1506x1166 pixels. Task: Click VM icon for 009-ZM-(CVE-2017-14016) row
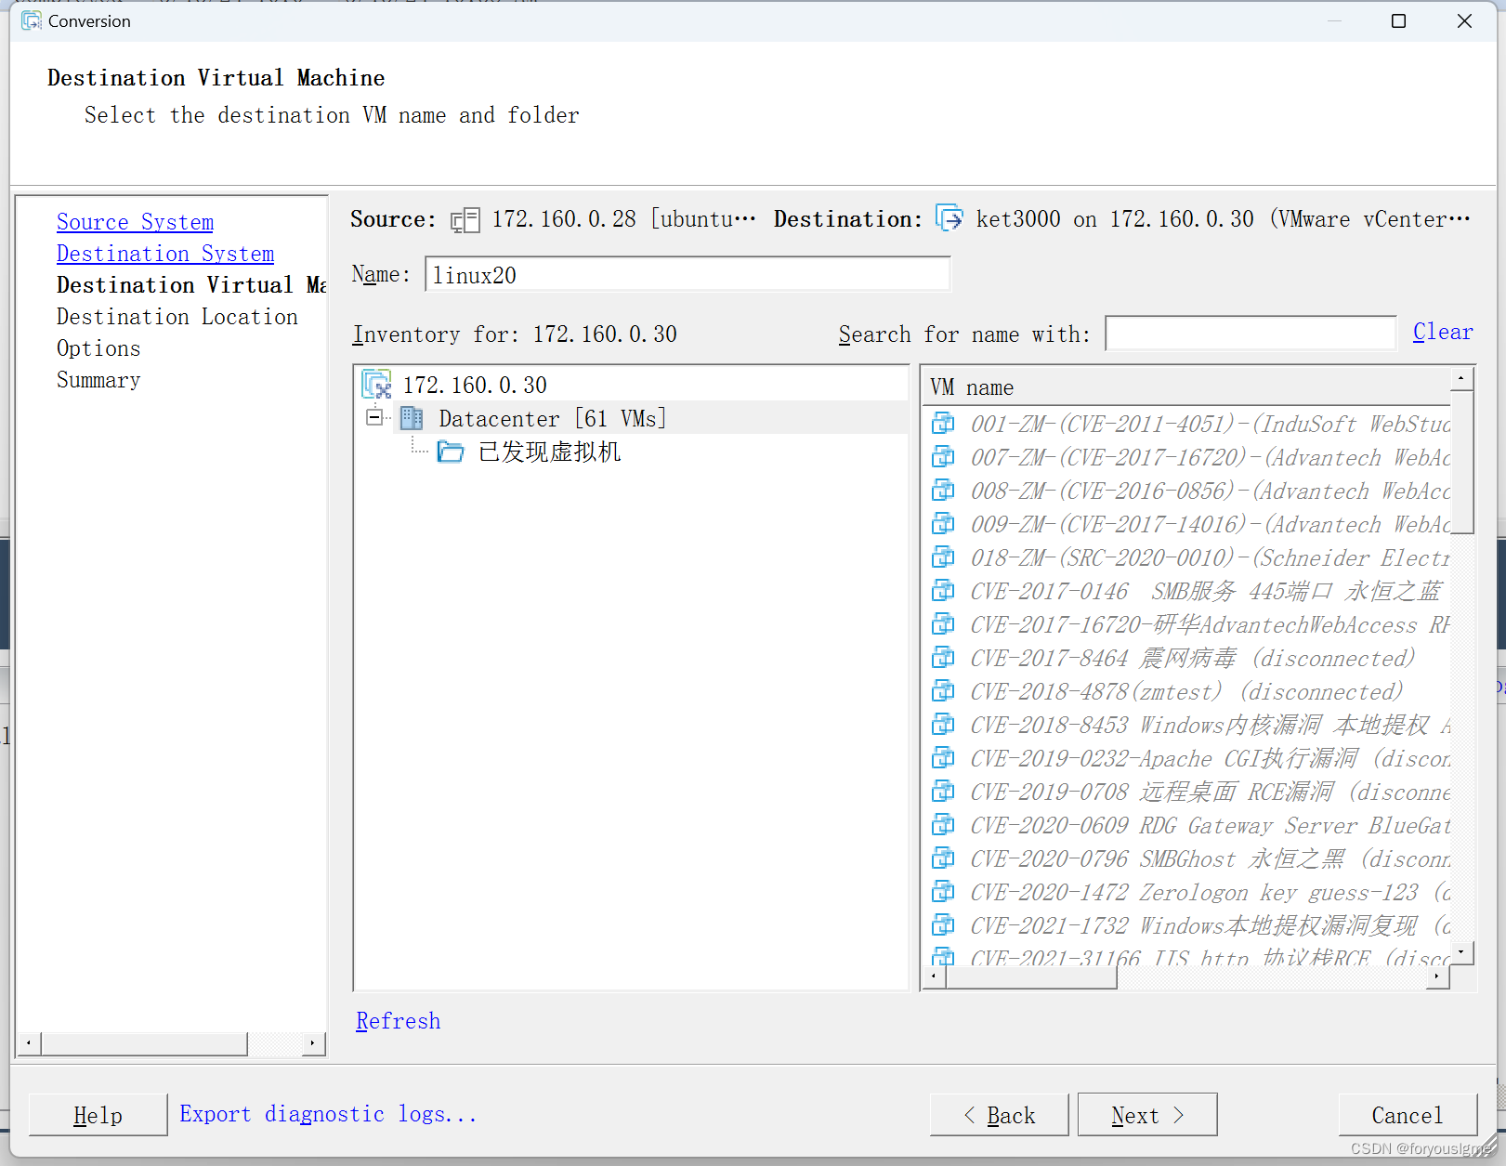[943, 524]
